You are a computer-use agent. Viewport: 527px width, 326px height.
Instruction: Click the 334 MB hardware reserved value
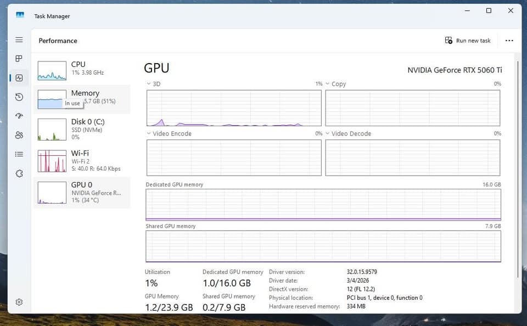[356, 306]
